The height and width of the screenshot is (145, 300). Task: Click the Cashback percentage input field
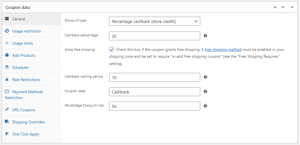[x=154, y=36]
